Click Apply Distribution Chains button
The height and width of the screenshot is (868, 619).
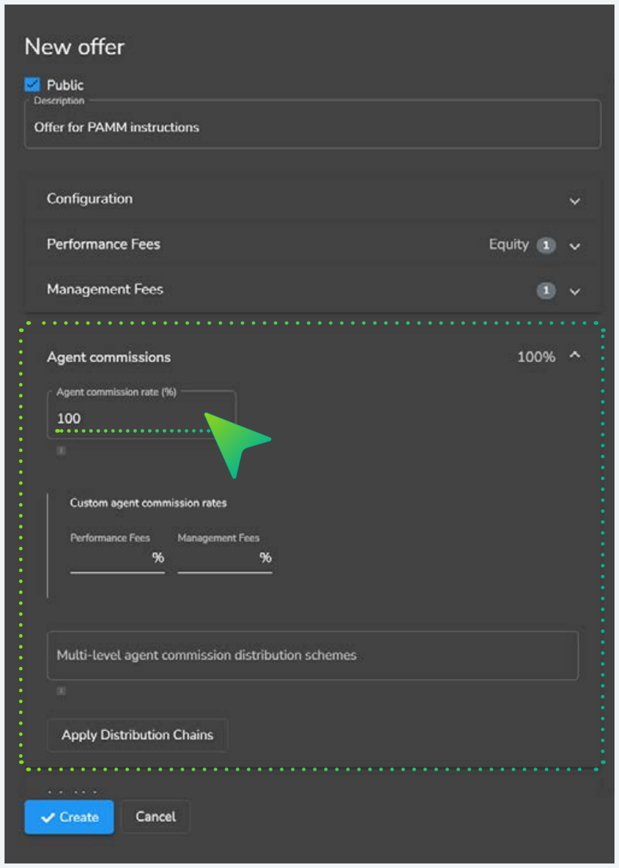(x=138, y=735)
